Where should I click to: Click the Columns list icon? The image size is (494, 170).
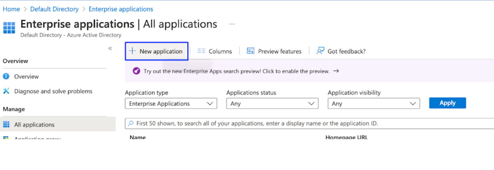201,51
